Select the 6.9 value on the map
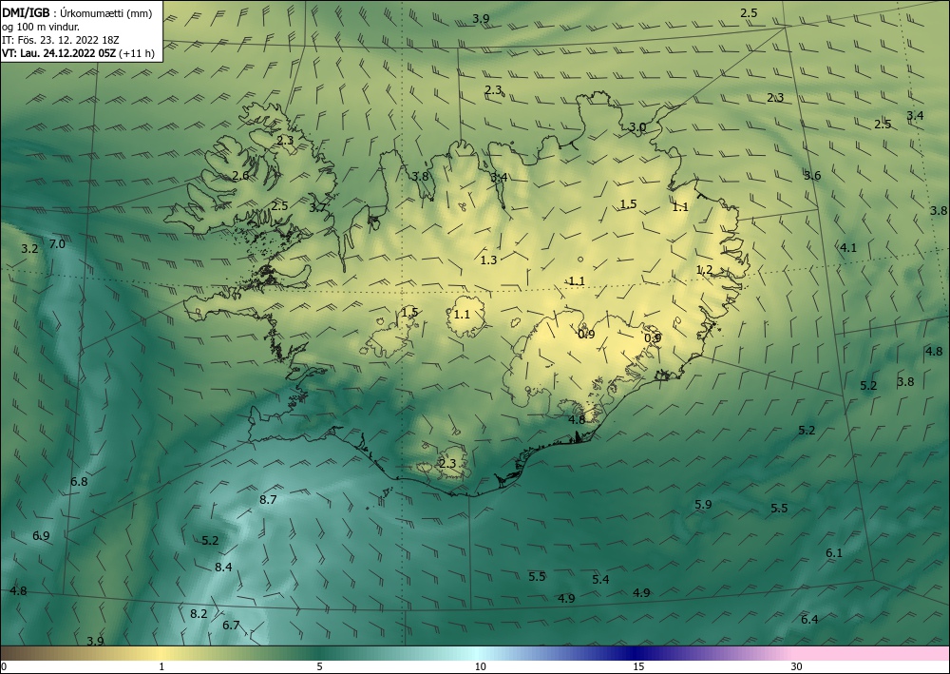Viewport: 950px width, 674px height. pyautogui.click(x=41, y=536)
